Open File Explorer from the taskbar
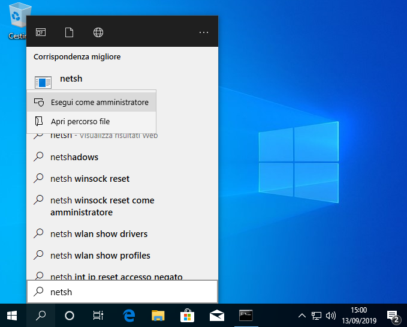The image size is (407, 327). click(x=158, y=316)
